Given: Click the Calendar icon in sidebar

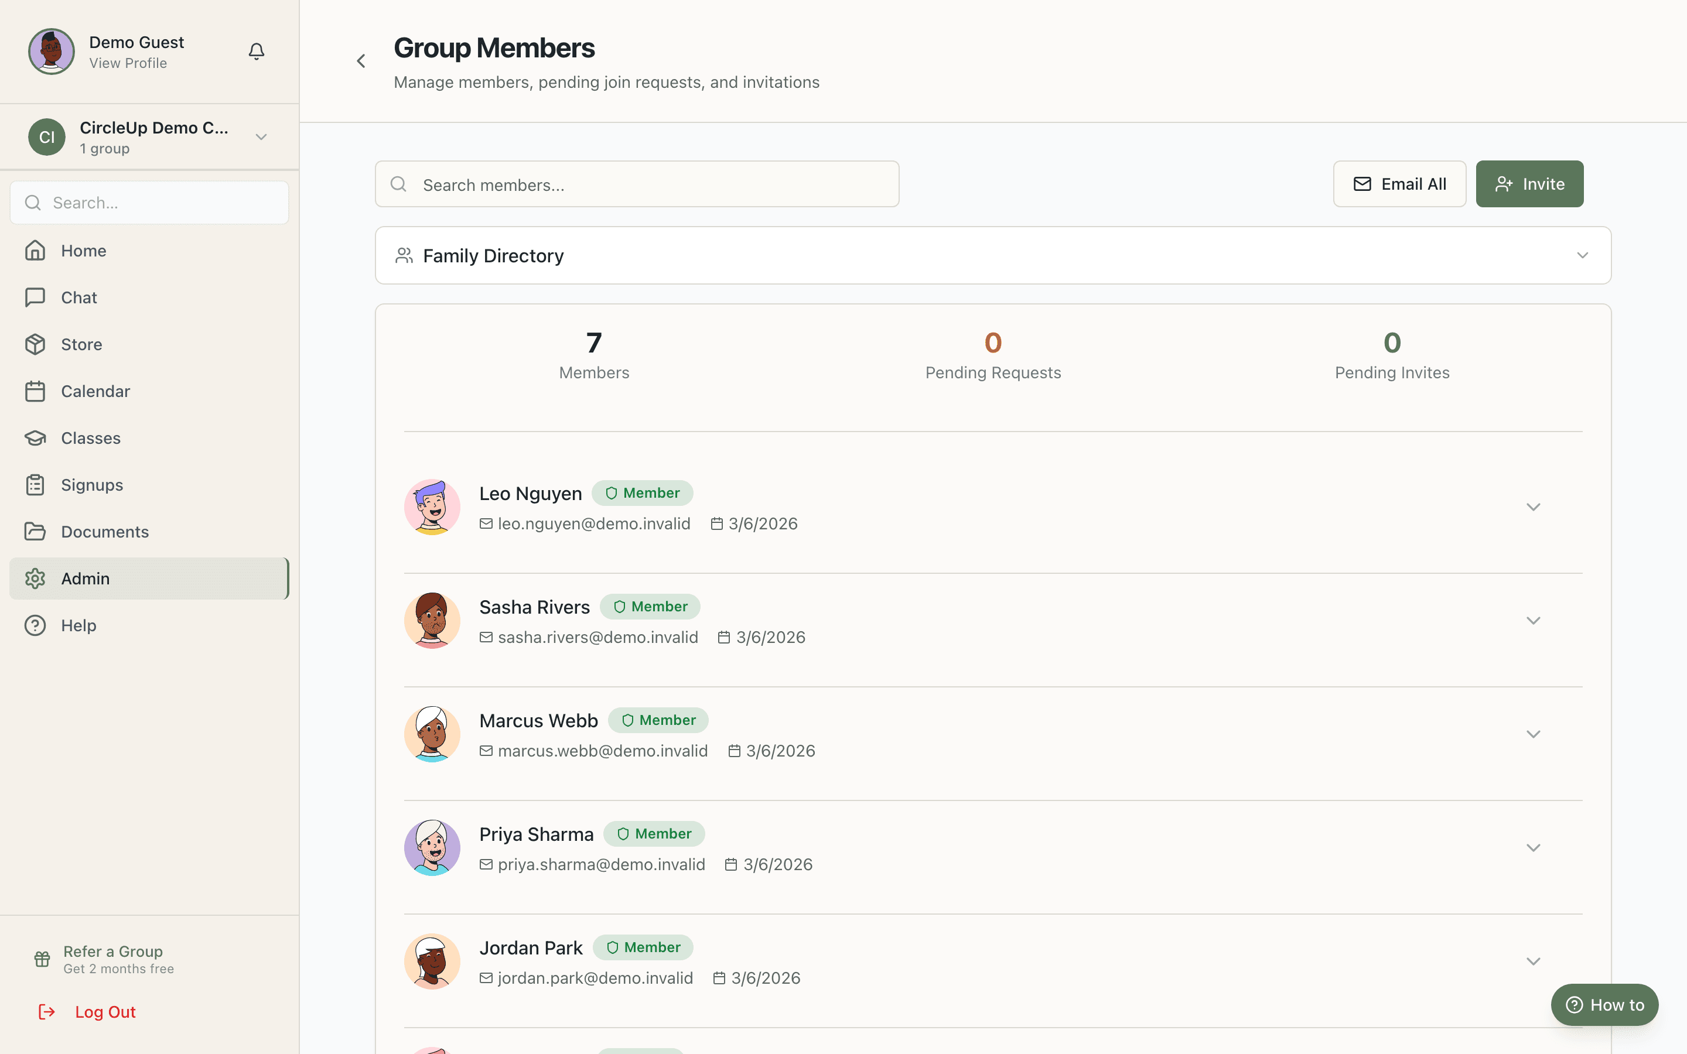Looking at the screenshot, I should point(35,391).
